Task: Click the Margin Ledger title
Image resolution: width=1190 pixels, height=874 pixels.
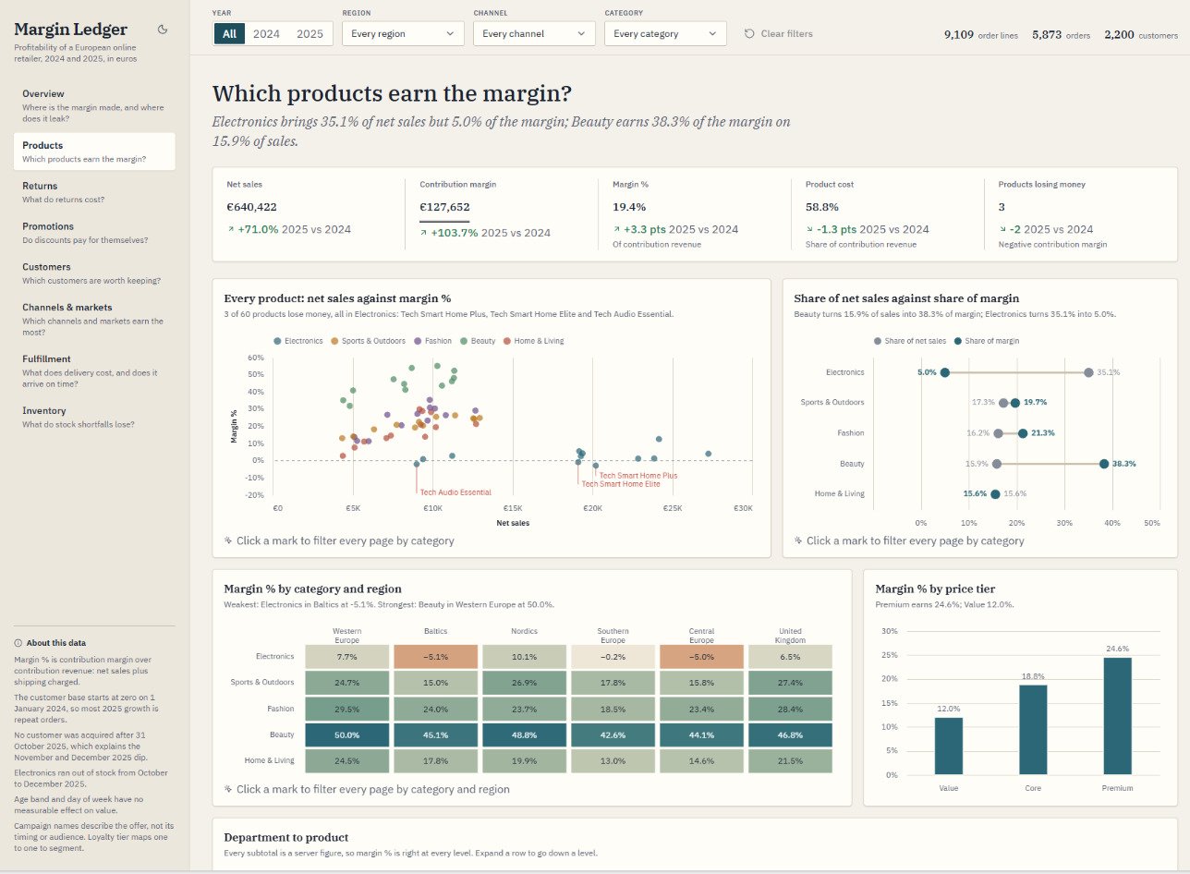Action: click(x=70, y=30)
